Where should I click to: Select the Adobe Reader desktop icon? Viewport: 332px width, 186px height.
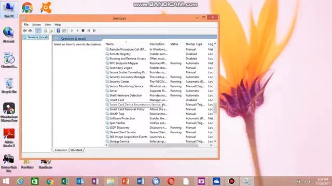point(9,137)
